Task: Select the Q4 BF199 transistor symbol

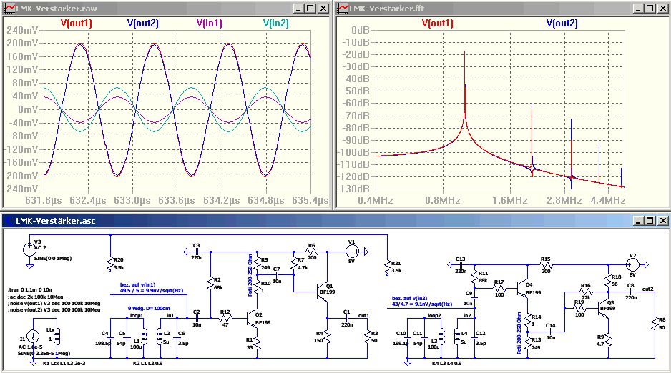Action: (524, 289)
